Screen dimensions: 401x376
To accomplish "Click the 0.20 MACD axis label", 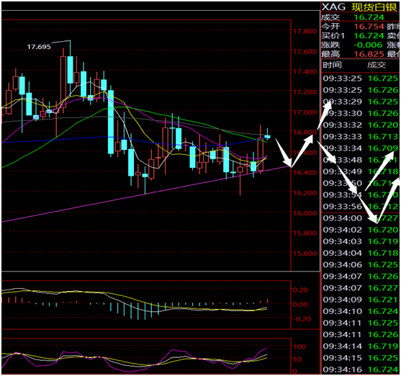I will [x=300, y=290].
